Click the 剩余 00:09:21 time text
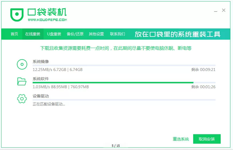The image size is (233, 150). [x=203, y=70]
